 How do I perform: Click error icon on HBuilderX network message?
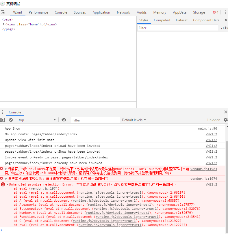tap(2, 169)
